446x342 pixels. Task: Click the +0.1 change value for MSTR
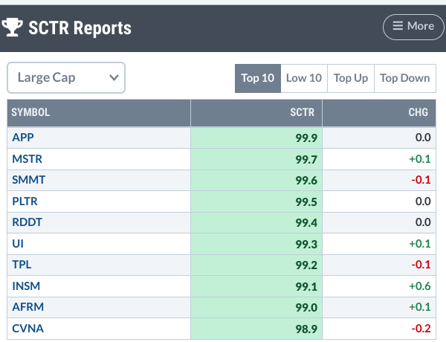[x=420, y=159]
